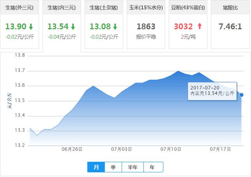Click the 1863 corn price value
This screenshot has height=177, width=251.
coord(146,27)
